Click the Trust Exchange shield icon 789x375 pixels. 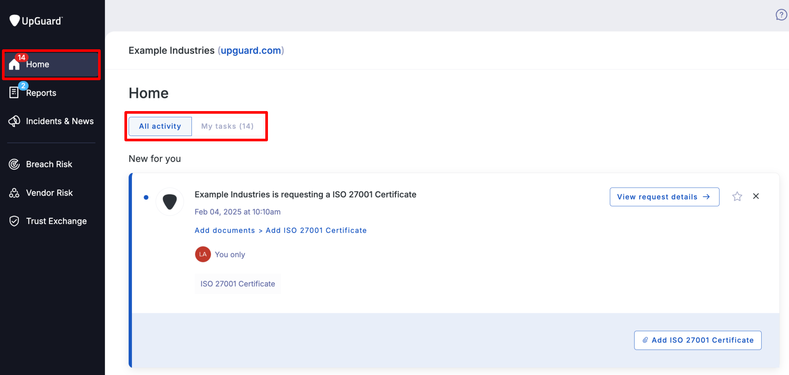(x=14, y=221)
